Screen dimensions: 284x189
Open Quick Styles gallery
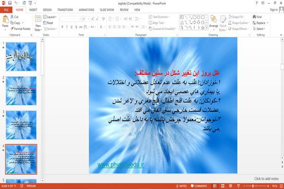tap(223, 23)
